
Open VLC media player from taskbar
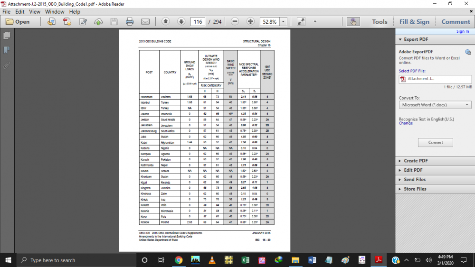pos(212,260)
